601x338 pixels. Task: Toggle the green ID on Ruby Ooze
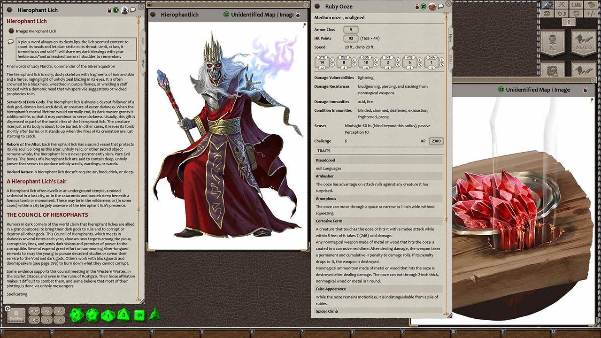point(424,6)
